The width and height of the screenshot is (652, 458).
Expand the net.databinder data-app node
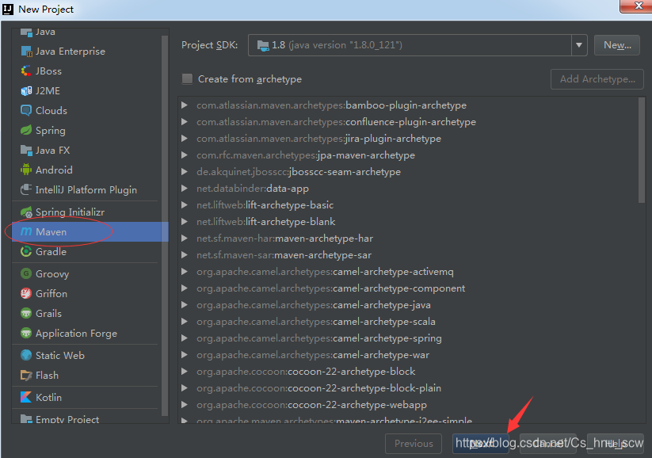point(185,189)
